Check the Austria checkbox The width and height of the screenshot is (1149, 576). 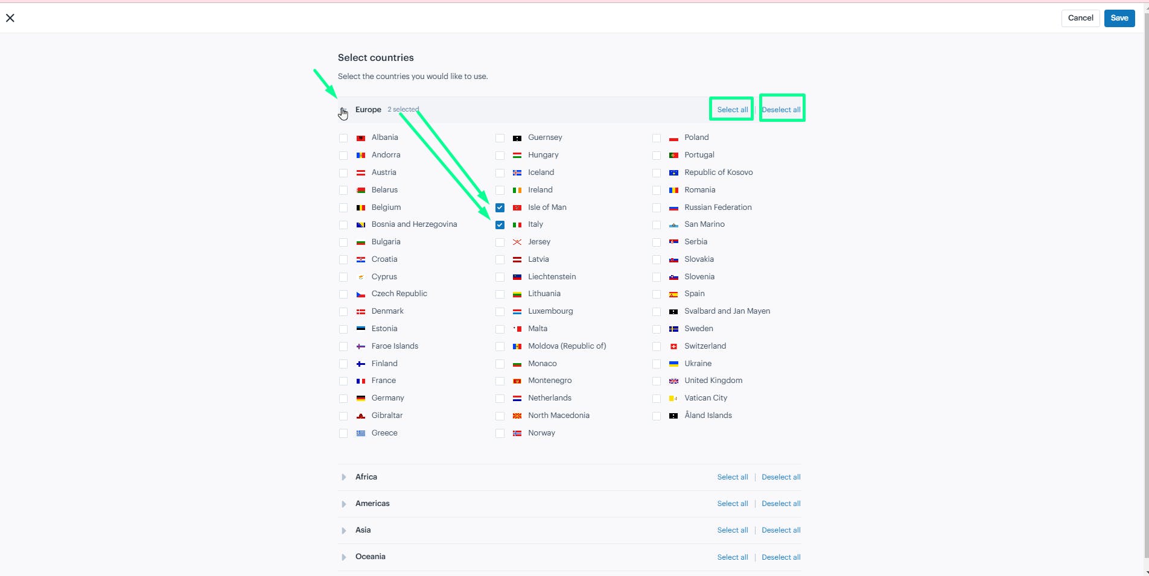pyautogui.click(x=343, y=173)
